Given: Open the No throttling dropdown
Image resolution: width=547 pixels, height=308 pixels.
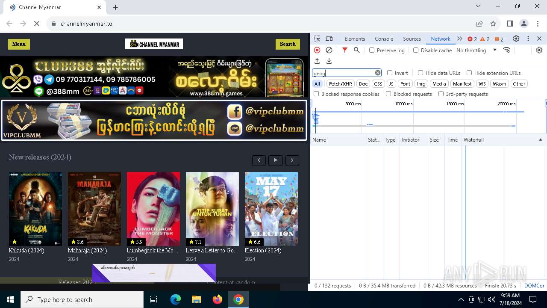Looking at the screenshot, I should (476, 50).
